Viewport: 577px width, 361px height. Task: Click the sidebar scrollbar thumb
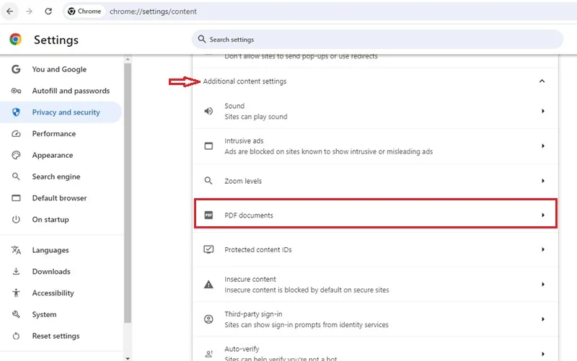click(x=128, y=193)
